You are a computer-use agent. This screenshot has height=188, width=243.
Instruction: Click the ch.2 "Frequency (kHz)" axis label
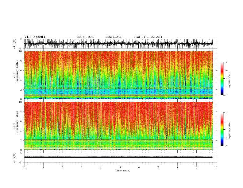click(x=17, y=122)
